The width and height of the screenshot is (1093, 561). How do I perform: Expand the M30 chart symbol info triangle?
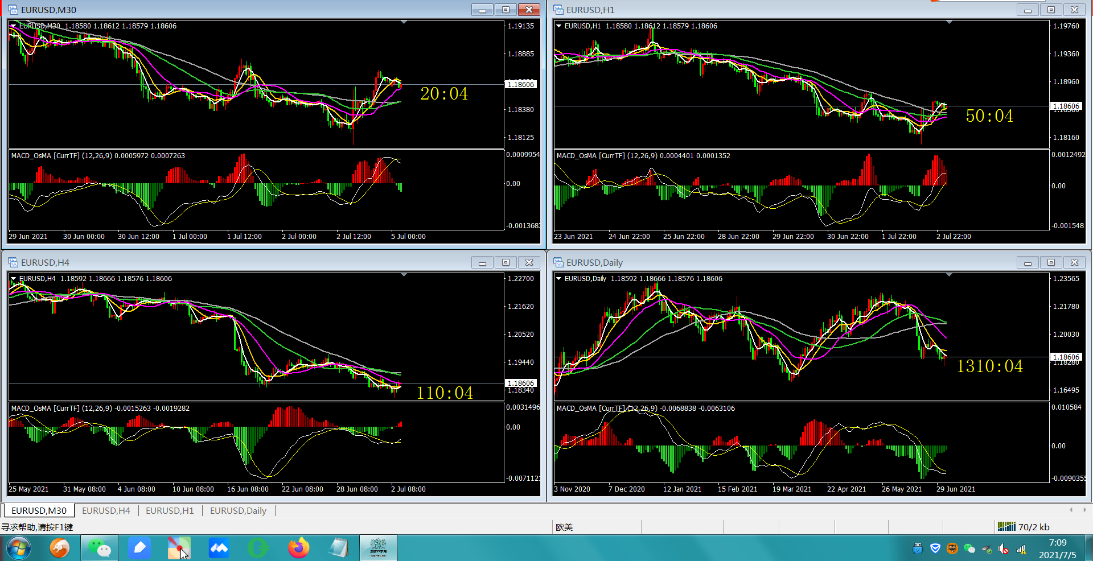click(x=13, y=26)
